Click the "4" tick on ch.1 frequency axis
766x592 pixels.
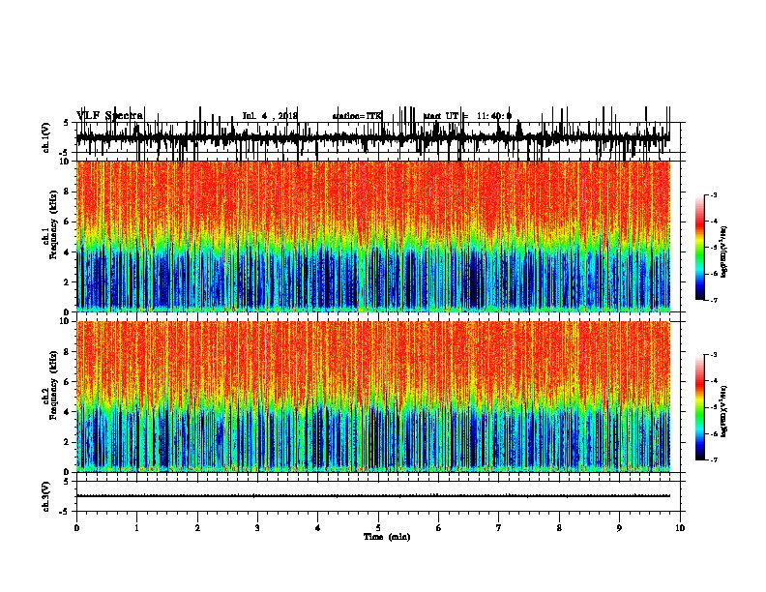click(68, 252)
